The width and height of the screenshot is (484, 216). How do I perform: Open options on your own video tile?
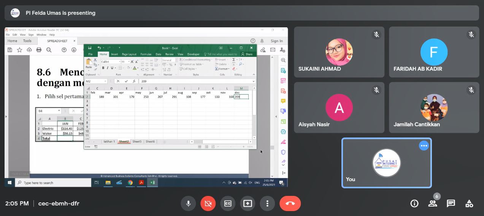pyautogui.click(x=424, y=146)
